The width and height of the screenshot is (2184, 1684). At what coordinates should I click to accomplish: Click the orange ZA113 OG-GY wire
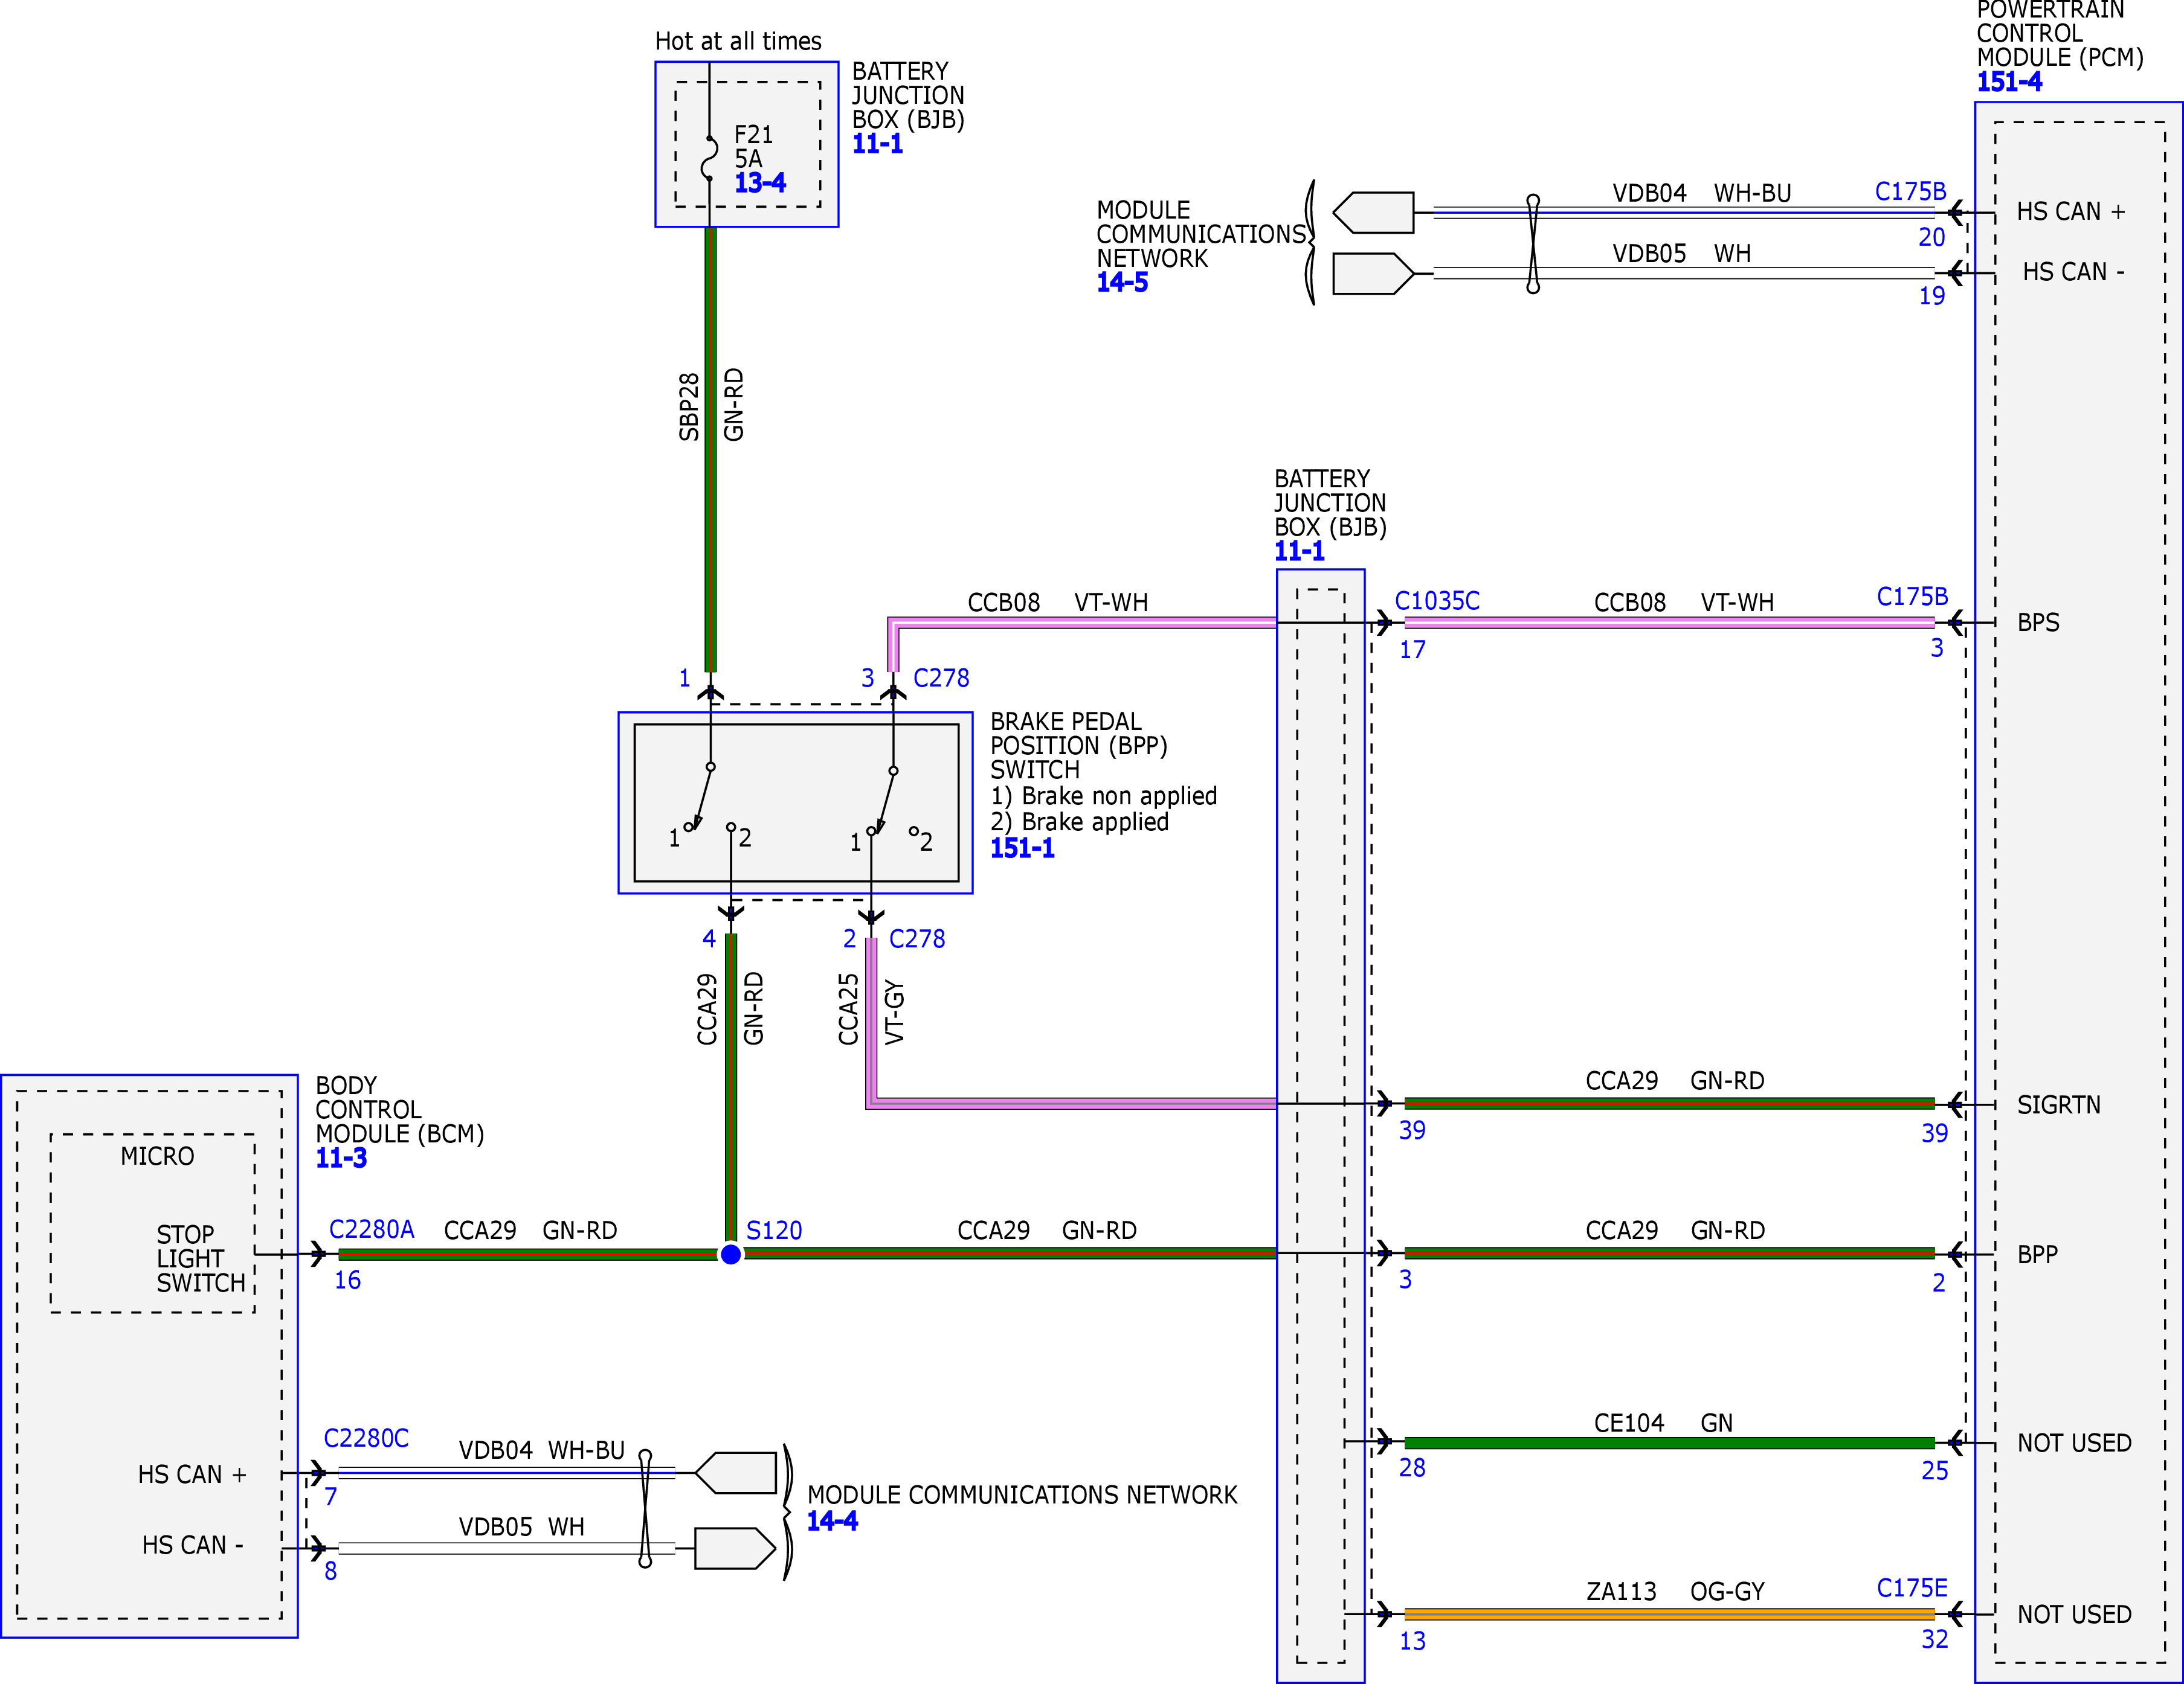coord(1669,1614)
